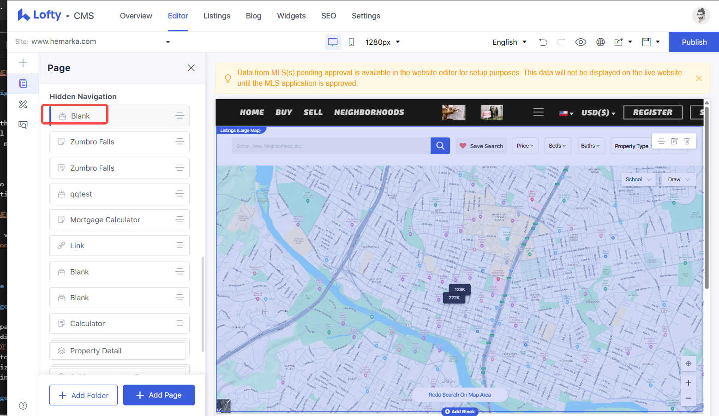Click the Publish button

tap(694, 42)
